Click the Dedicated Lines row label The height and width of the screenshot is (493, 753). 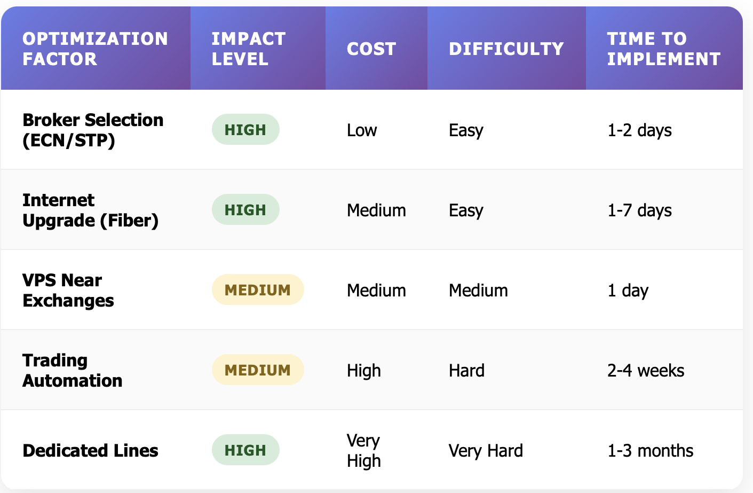click(x=90, y=450)
